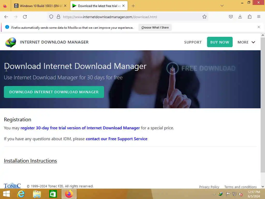
Task: Click the page scrollbar down arrow
Action: pyautogui.click(x=263, y=187)
